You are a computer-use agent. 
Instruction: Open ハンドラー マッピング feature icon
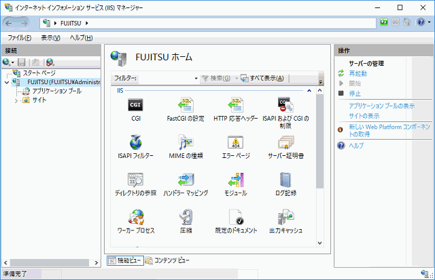186,180
